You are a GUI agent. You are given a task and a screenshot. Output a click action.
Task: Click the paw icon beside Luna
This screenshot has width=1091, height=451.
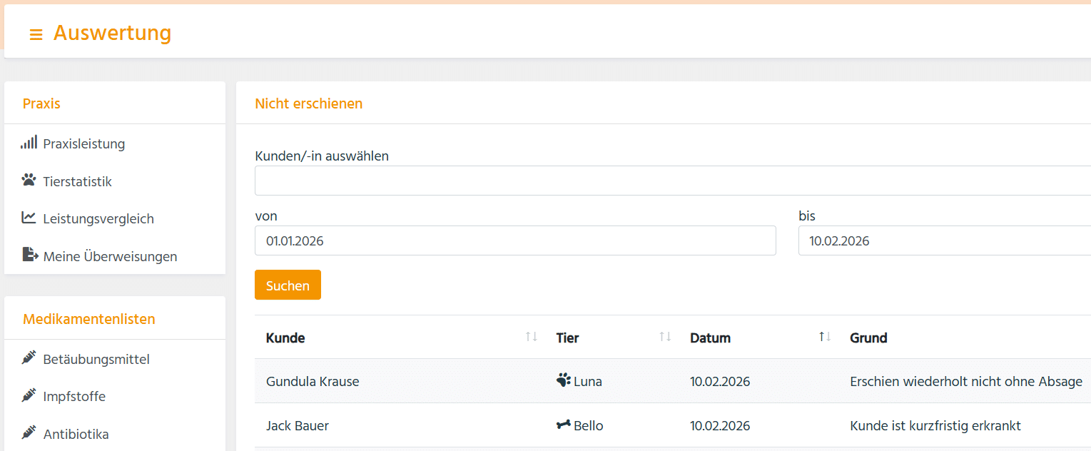[563, 380]
